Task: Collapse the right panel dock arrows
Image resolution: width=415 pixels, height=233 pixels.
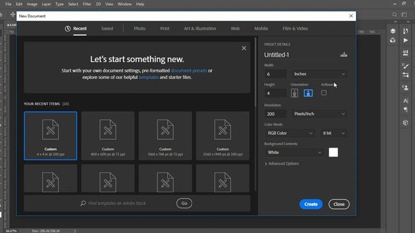Action: (408, 21)
